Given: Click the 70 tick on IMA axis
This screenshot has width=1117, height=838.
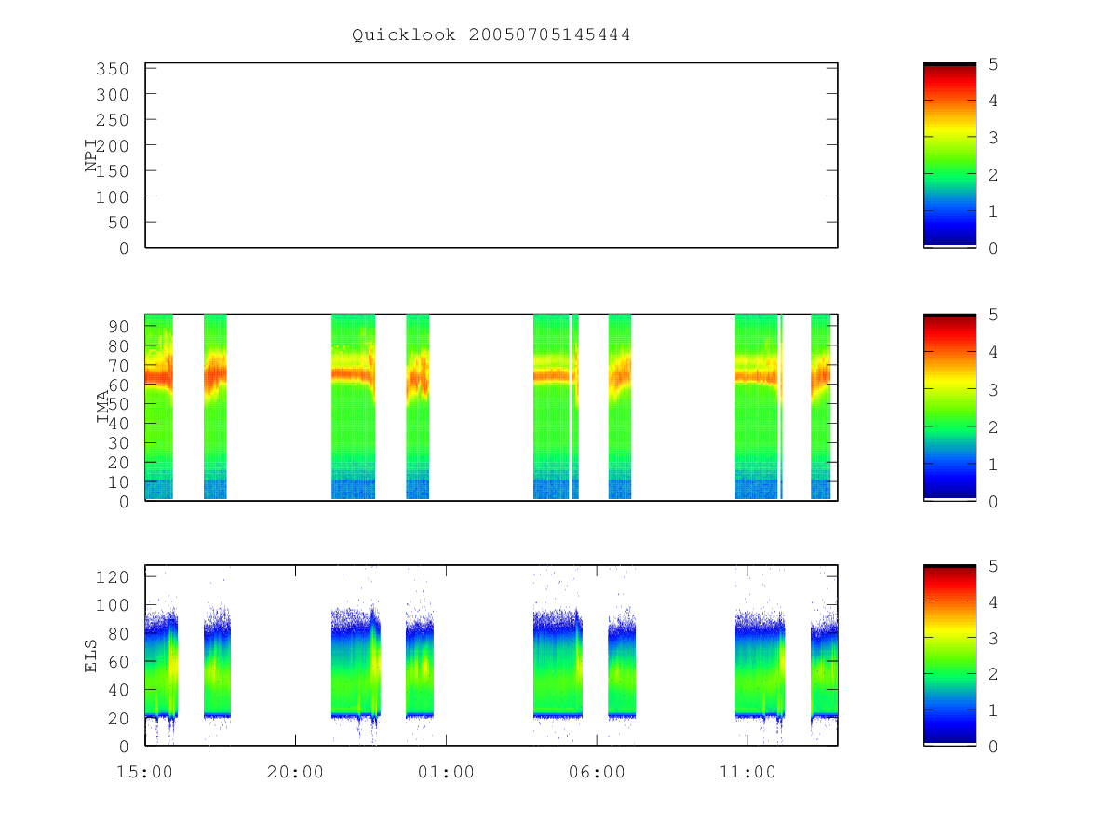Looking at the screenshot, I should point(119,365).
